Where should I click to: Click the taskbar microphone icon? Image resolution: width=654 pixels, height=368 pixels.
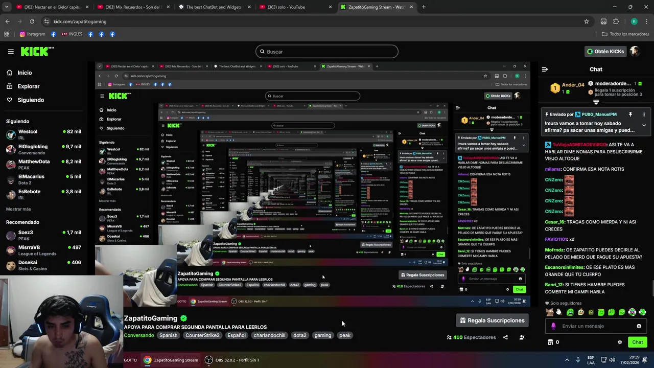(578, 360)
